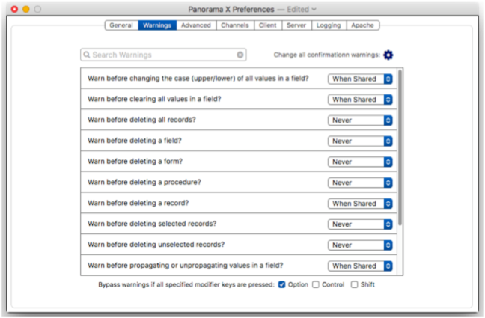This screenshot has width=485, height=318.
Task: Open dropdown for deleting selected records warning
Action: click(360, 224)
